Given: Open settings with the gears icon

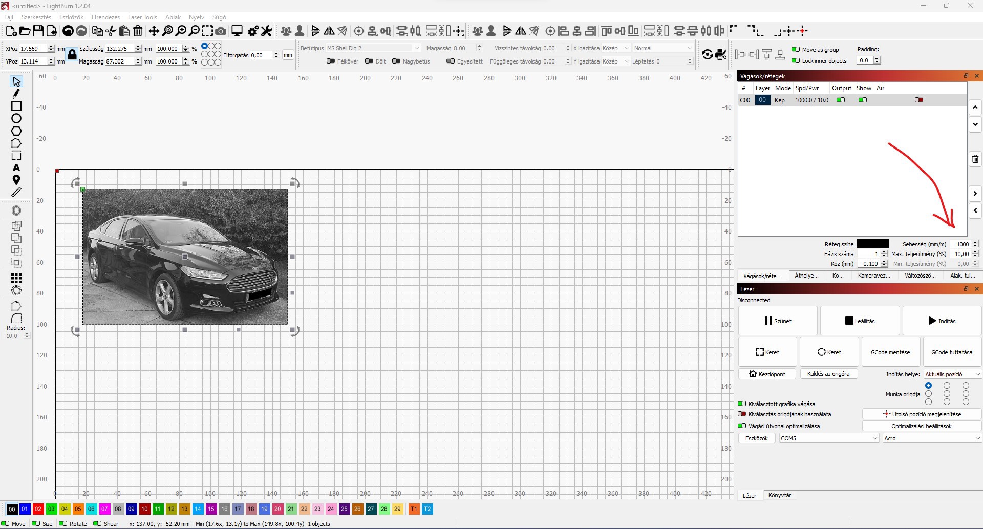Looking at the screenshot, I should tap(253, 31).
